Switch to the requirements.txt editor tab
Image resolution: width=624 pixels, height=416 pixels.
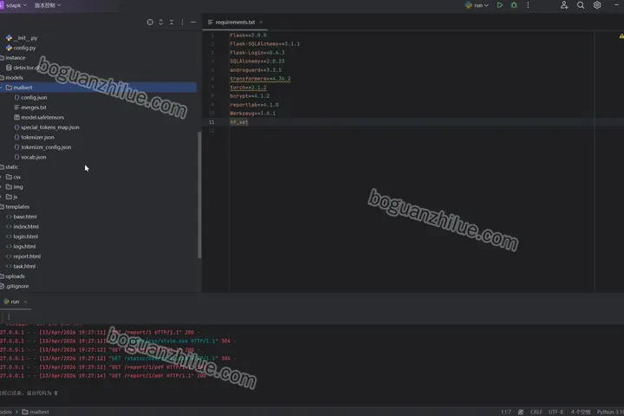[235, 23]
